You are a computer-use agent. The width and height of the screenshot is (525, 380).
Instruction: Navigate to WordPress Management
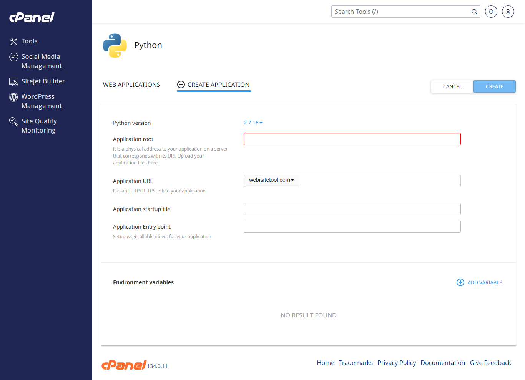tap(42, 101)
